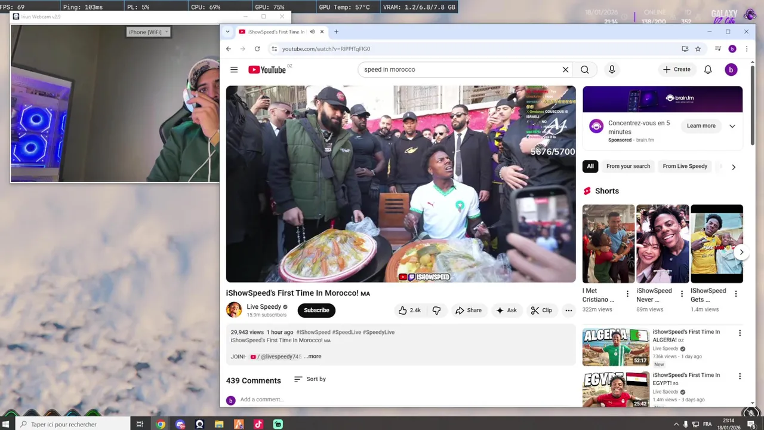Click Learn more on brain.fm ad

pos(701,126)
